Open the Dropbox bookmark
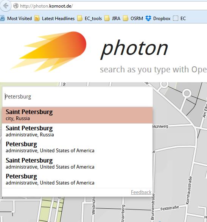This screenshot has height=222, width=207. [158, 19]
